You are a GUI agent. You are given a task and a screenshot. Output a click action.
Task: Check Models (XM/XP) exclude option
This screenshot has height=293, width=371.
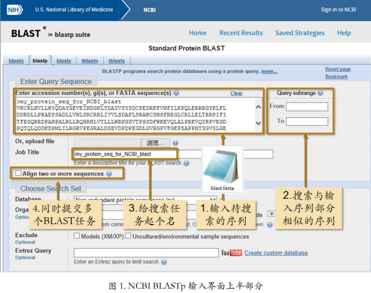[77, 235]
